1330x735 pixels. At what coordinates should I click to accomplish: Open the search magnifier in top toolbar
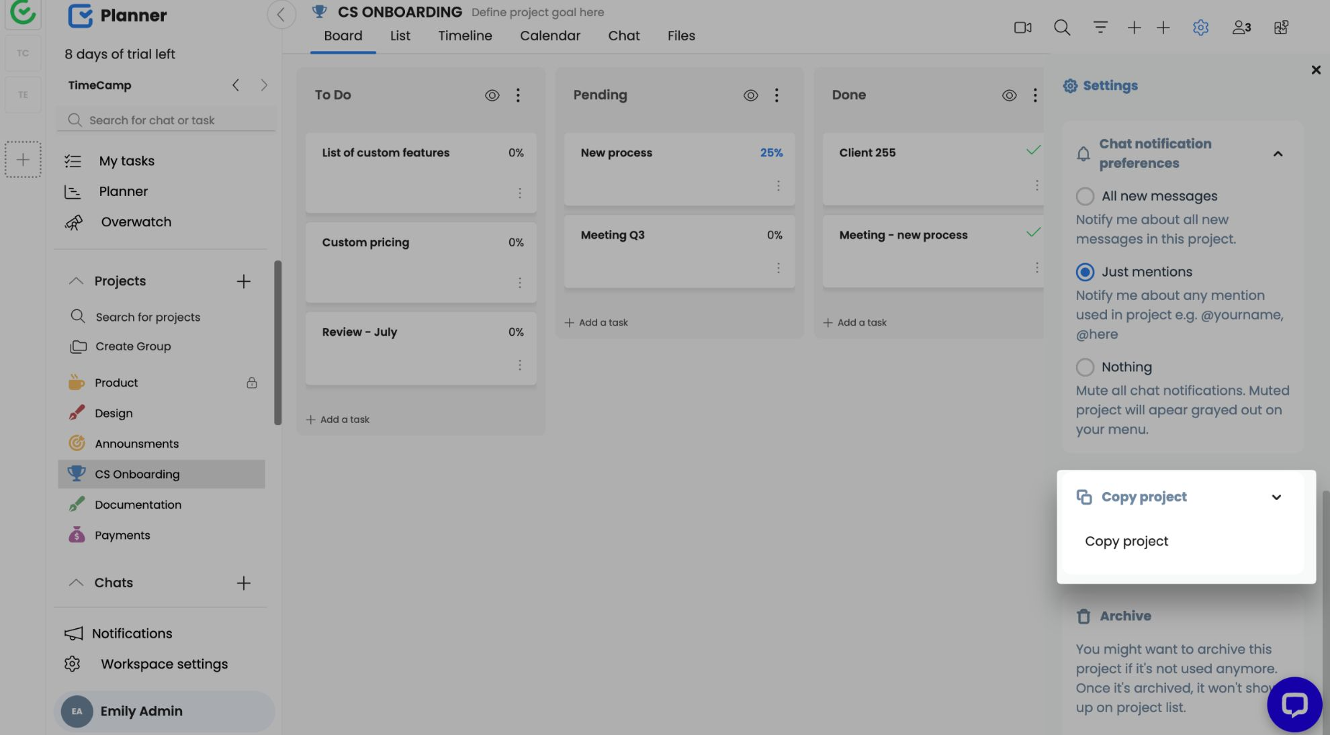coord(1061,28)
